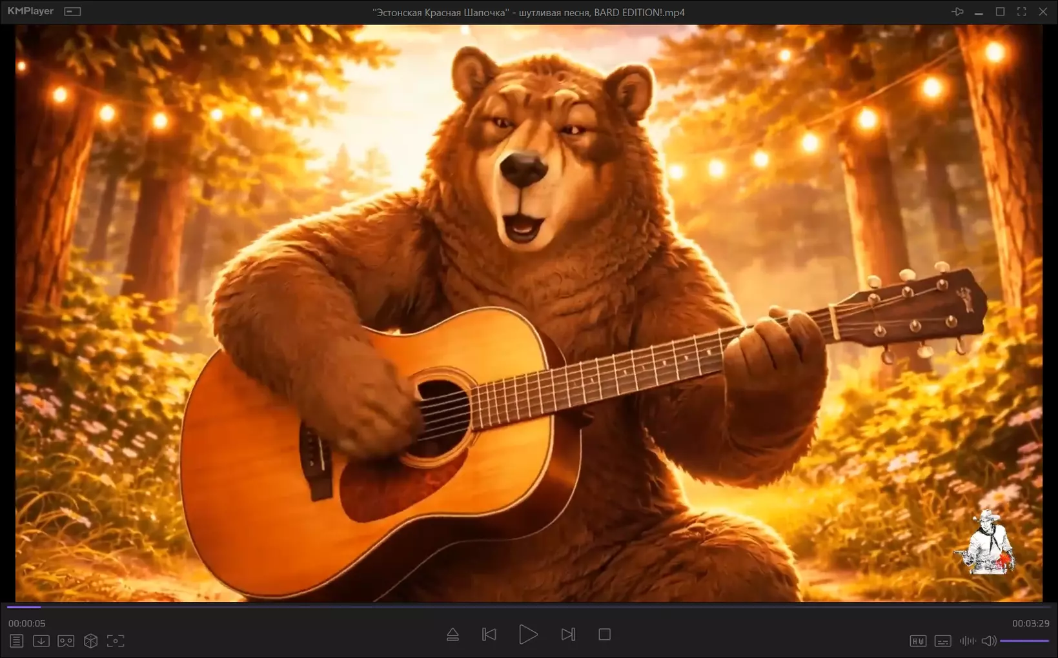Adjust the volume slider
The height and width of the screenshot is (658, 1058).
point(1024,641)
